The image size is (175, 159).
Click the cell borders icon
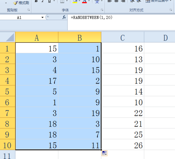62,1
